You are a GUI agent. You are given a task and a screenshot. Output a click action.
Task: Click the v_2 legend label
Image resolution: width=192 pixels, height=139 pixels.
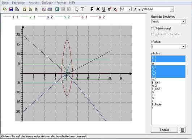[x=67, y=17]
